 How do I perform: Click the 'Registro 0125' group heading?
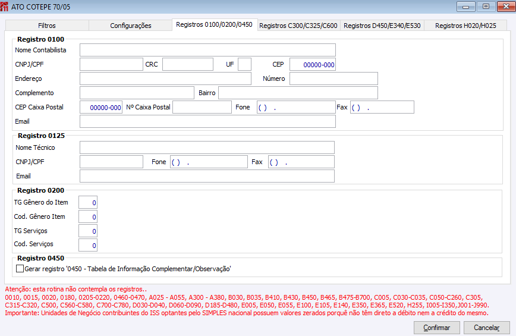(41, 136)
